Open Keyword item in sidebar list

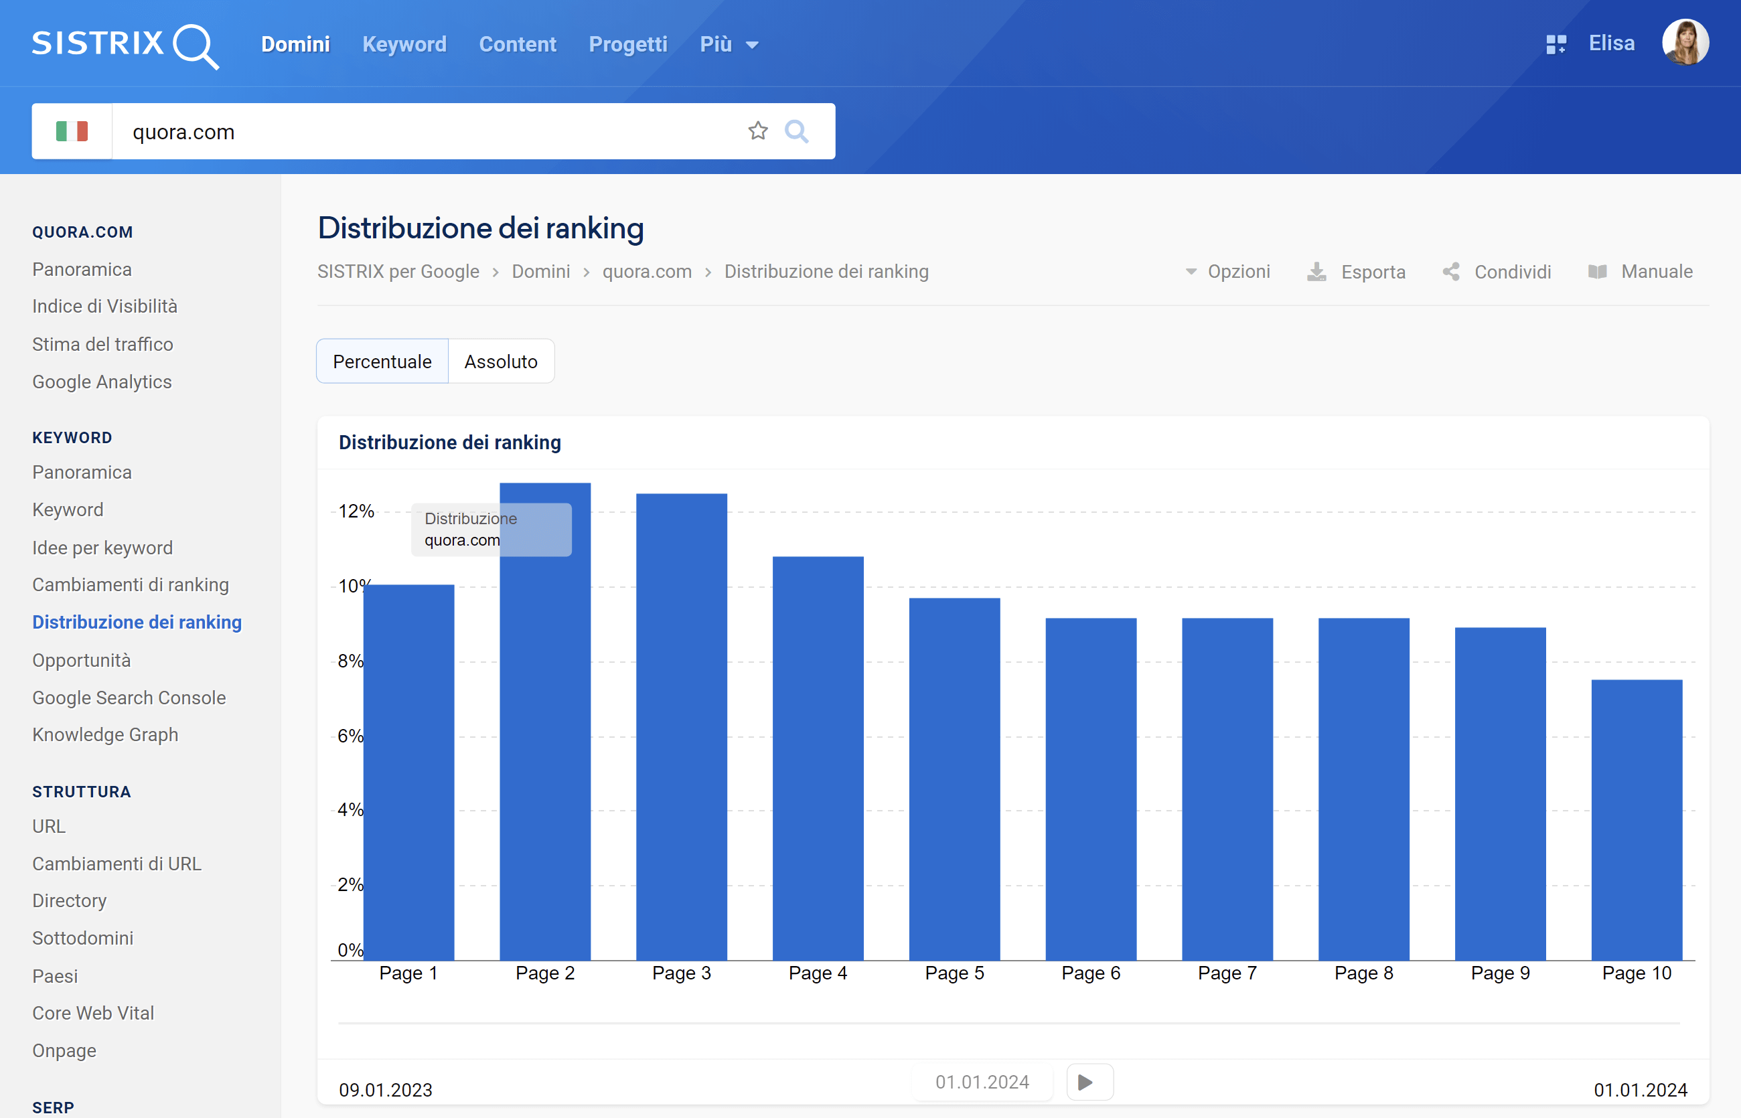68,509
